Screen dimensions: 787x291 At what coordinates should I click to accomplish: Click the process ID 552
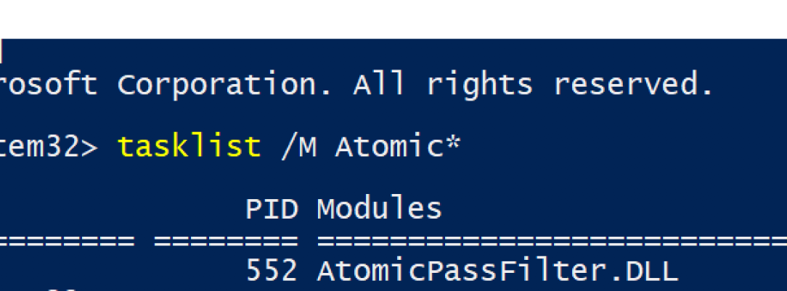click(272, 271)
